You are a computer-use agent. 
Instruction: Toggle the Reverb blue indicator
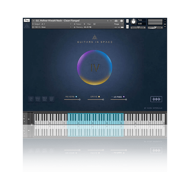pyautogui.click(x=76, y=97)
